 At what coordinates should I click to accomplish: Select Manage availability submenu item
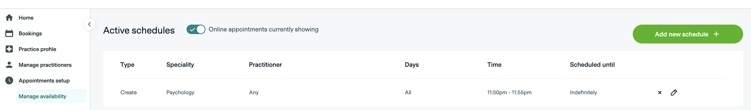click(x=42, y=96)
